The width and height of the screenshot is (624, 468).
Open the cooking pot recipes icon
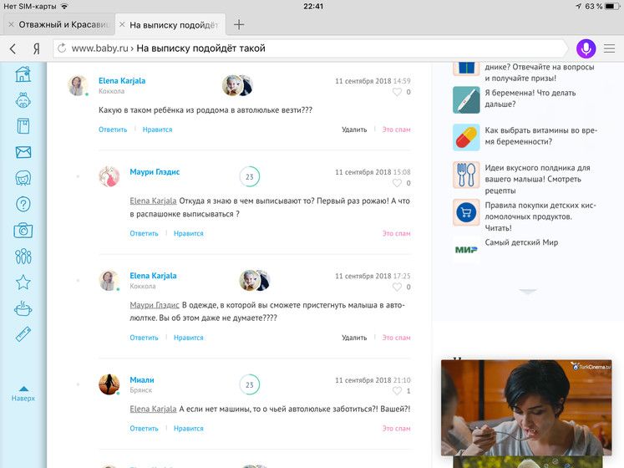23,308
